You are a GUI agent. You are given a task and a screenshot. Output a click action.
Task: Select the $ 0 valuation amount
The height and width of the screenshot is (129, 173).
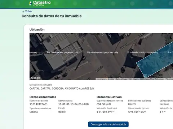coord(163,112)
